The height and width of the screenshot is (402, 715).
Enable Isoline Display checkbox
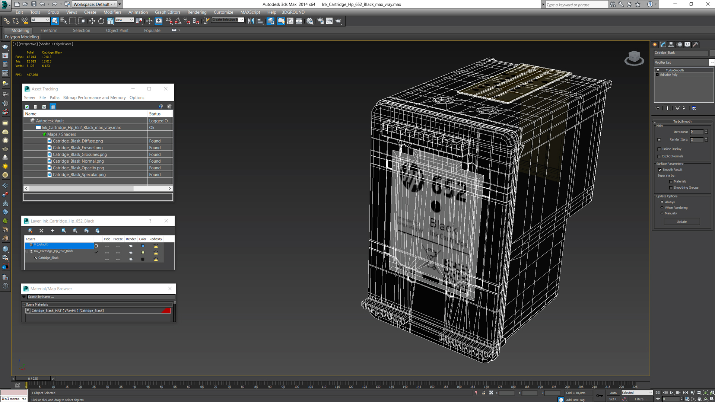pos(659,149)
